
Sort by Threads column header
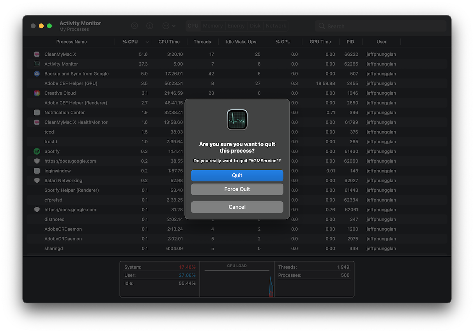pos(202,42)
